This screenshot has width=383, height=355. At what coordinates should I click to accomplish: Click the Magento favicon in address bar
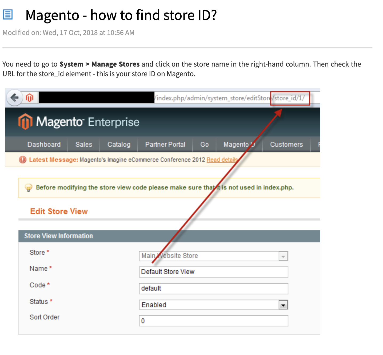coord(30,98)
